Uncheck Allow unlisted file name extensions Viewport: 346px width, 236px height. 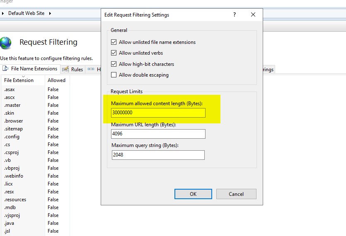114,42
